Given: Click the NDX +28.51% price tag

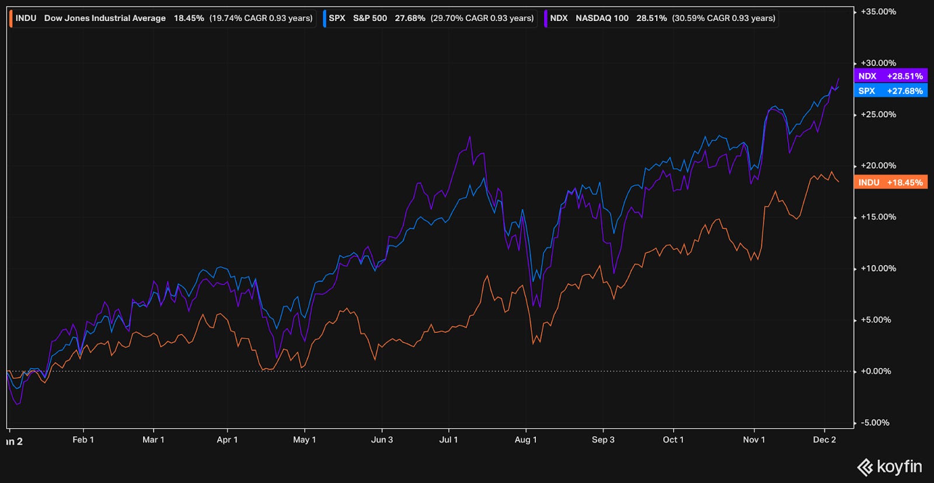Looking at the screenshot, I should click(890, 76).
